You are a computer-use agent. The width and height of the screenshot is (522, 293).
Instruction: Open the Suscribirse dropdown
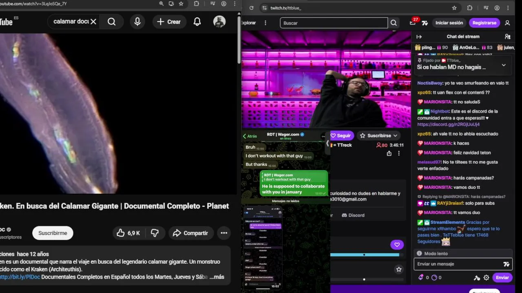[379, 136]
